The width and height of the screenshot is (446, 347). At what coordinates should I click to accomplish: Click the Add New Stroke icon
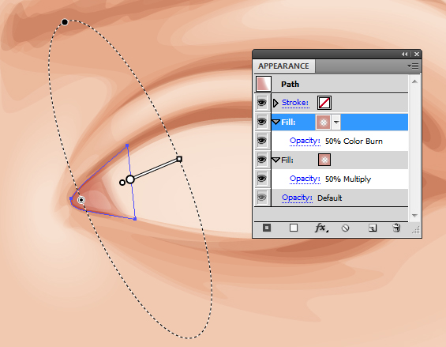267,228
